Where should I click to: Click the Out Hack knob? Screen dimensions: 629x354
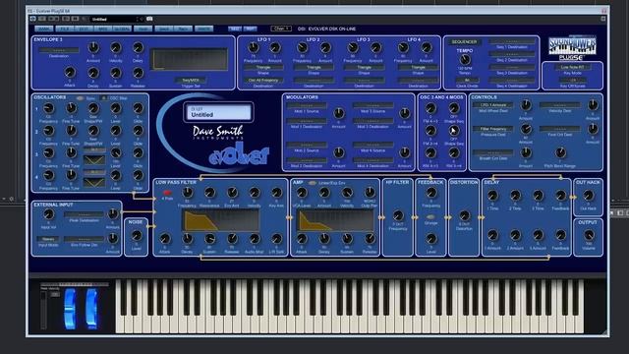tap(588, 196)
